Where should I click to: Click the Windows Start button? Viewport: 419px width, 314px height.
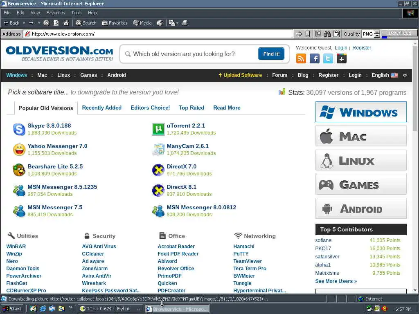point(12,309)
